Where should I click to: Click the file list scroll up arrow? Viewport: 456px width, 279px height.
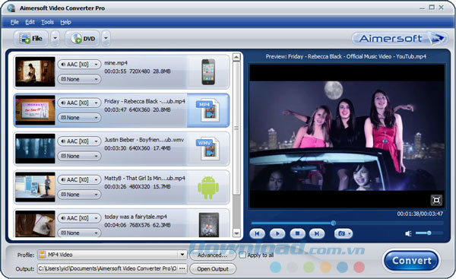[x=236, y=57]
